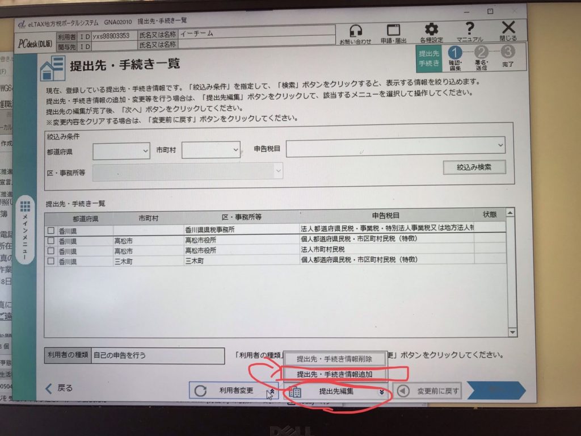Click step 3 完了 circle
This screenshot has height=436, width=581.
pos(508,52)
